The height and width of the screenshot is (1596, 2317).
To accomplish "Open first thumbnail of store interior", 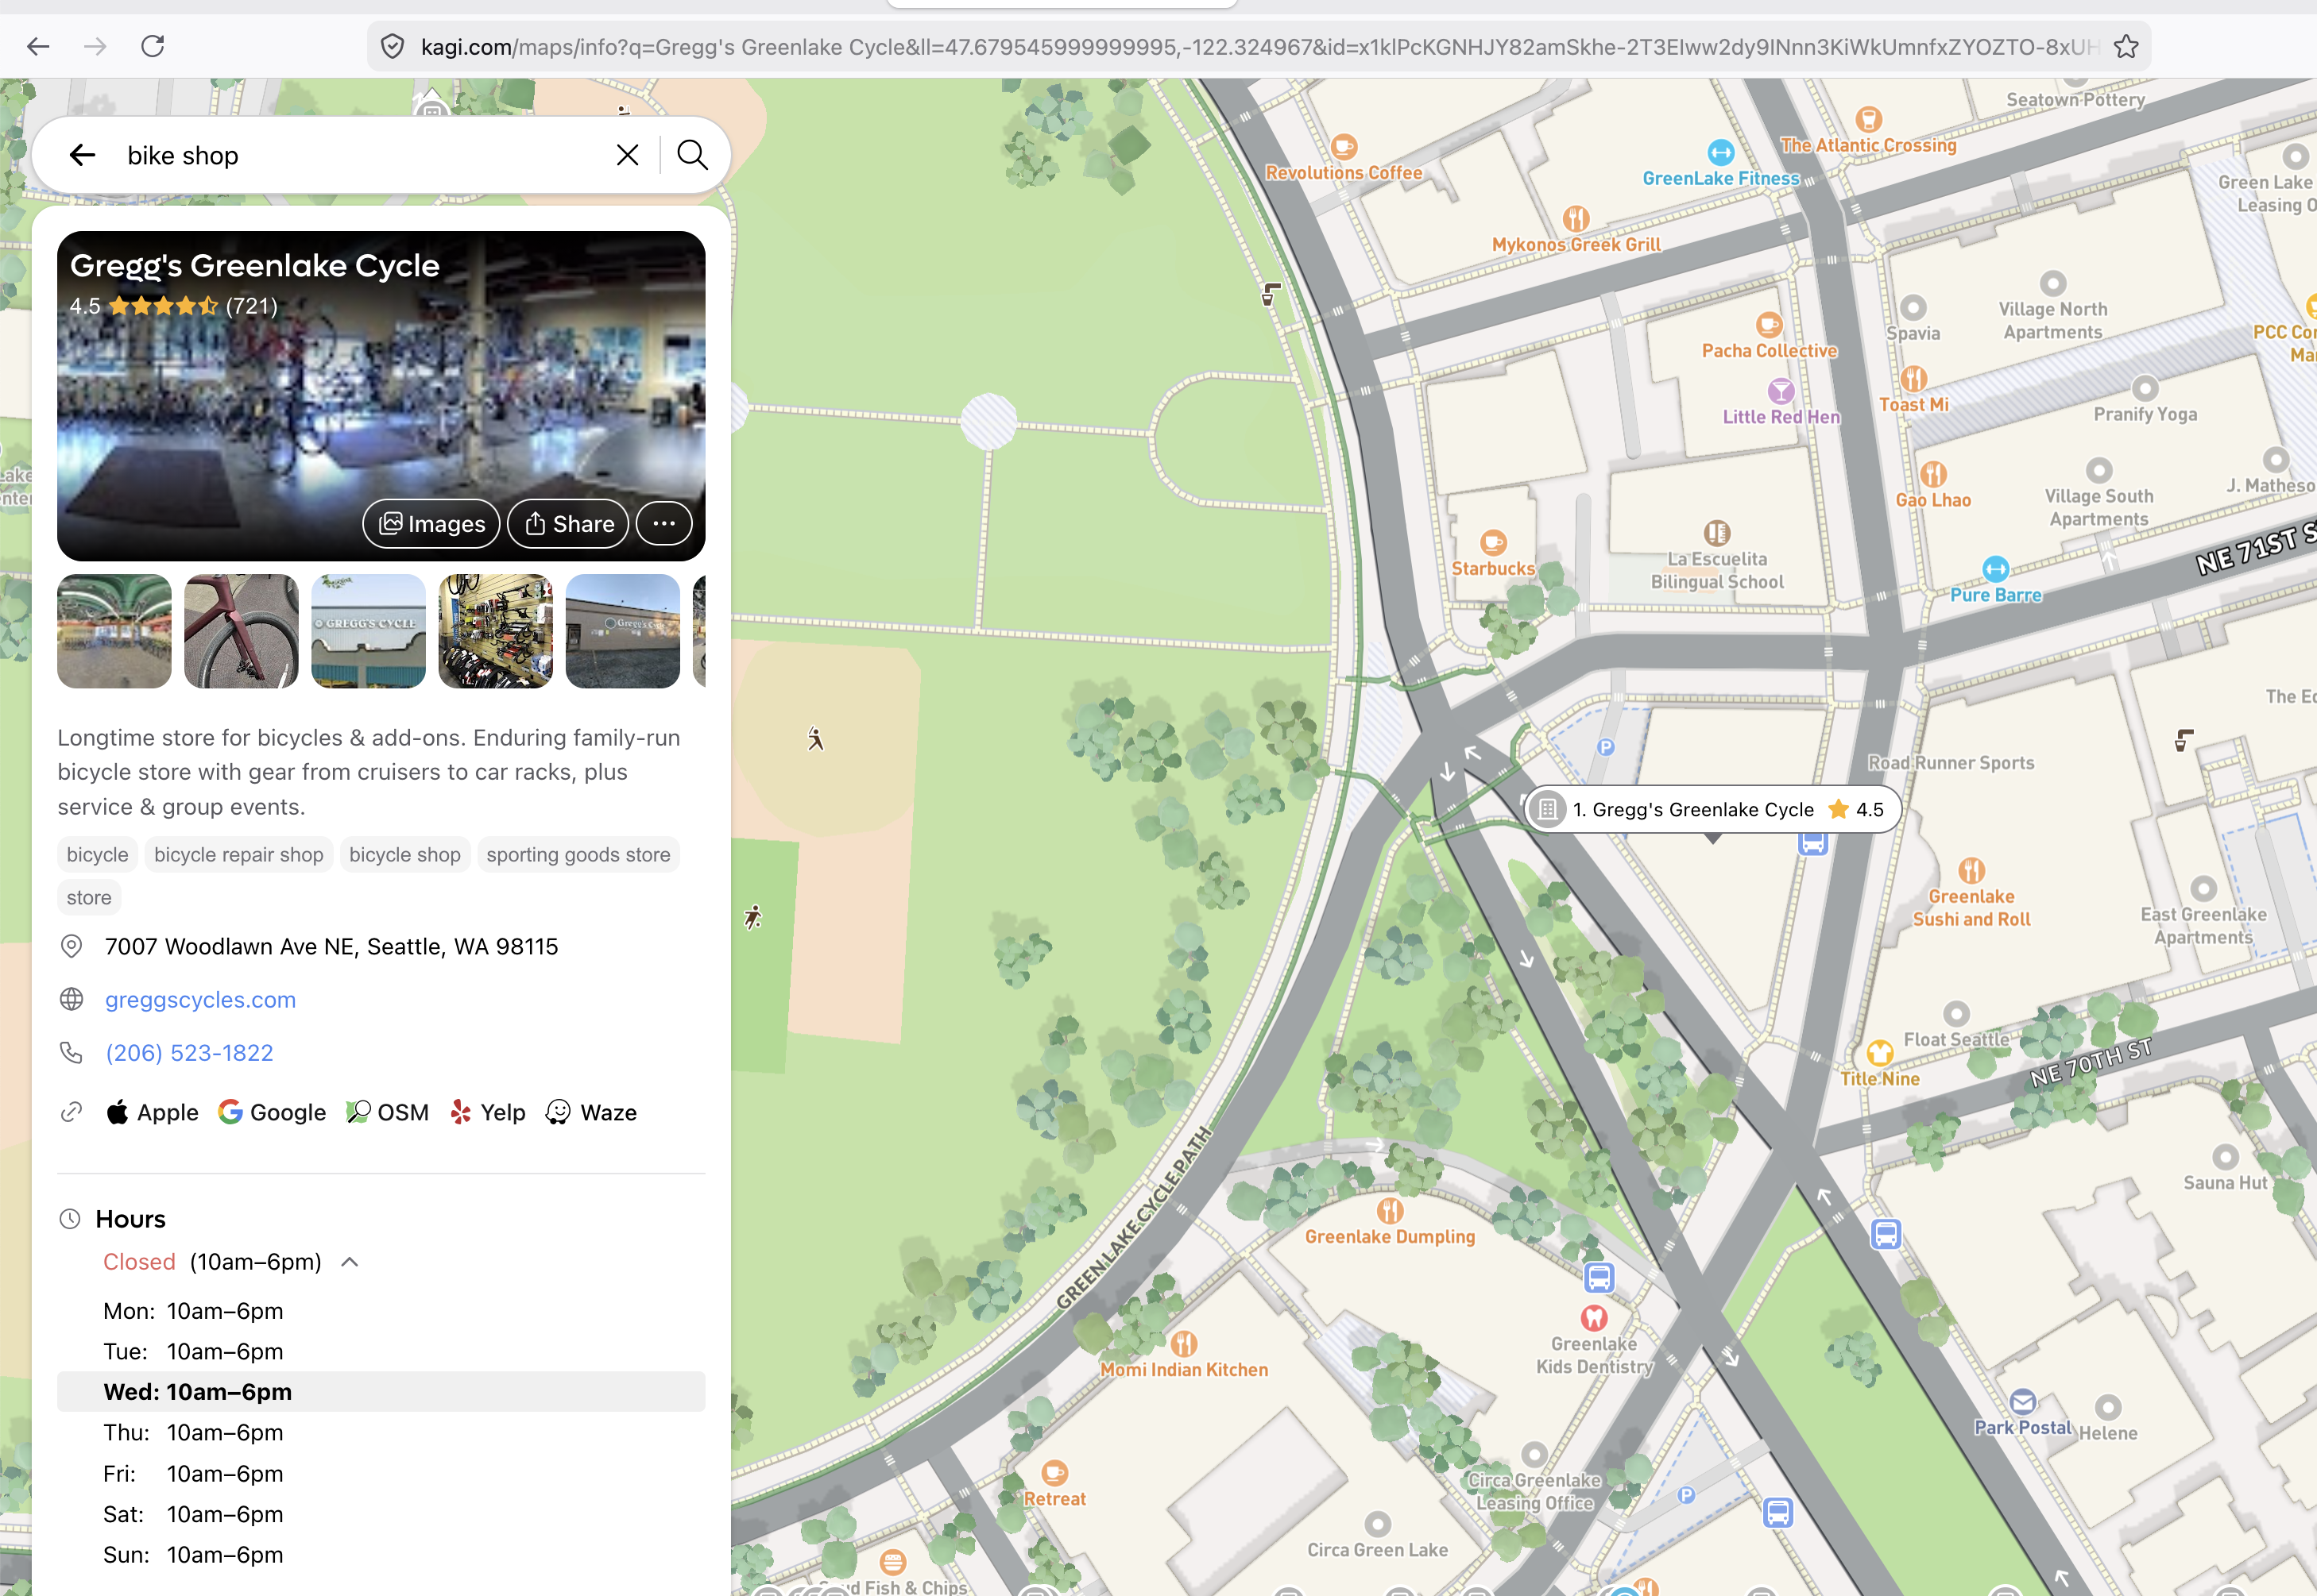I will 114,631.
